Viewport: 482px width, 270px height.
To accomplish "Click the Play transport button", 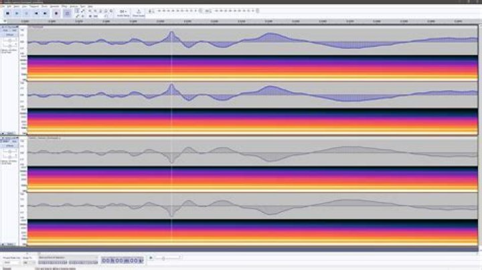I will pyautogui.click(x=17, y=13).
